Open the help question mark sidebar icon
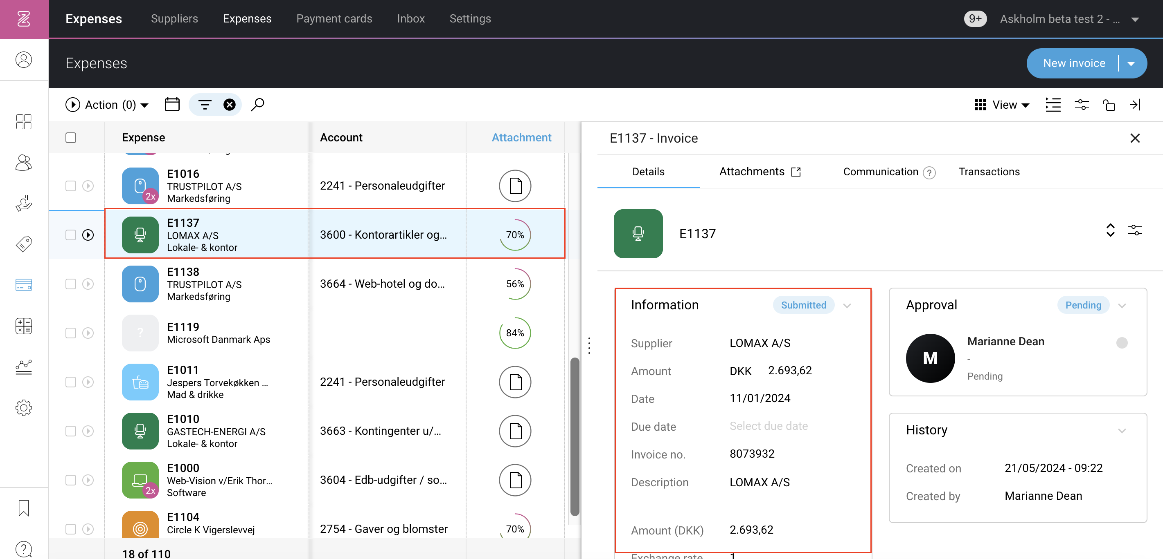The height and width of the screenshot is (559, 1163). click(23, 549)
